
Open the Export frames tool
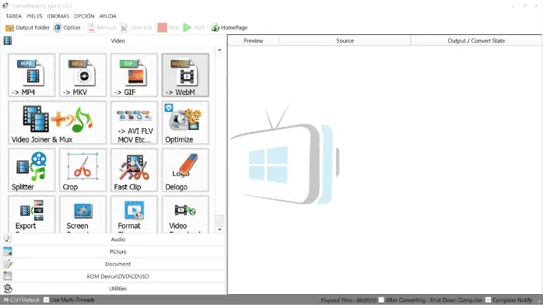coord(32,214)
